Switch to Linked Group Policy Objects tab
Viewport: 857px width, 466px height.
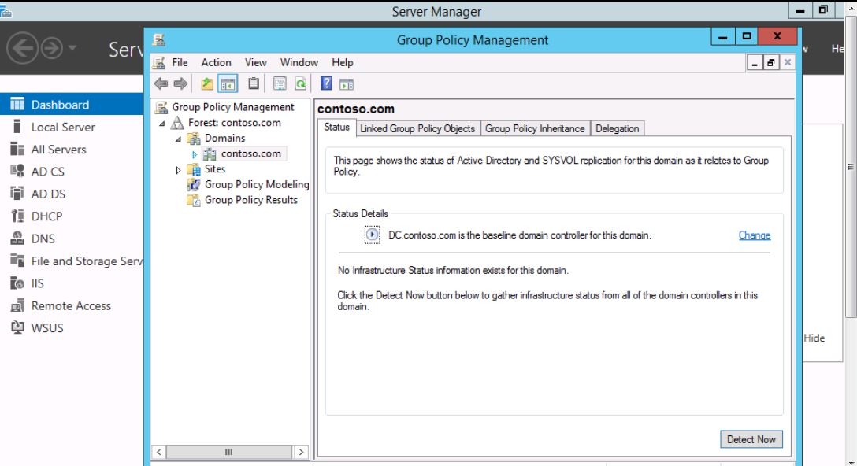click(417, 128)
